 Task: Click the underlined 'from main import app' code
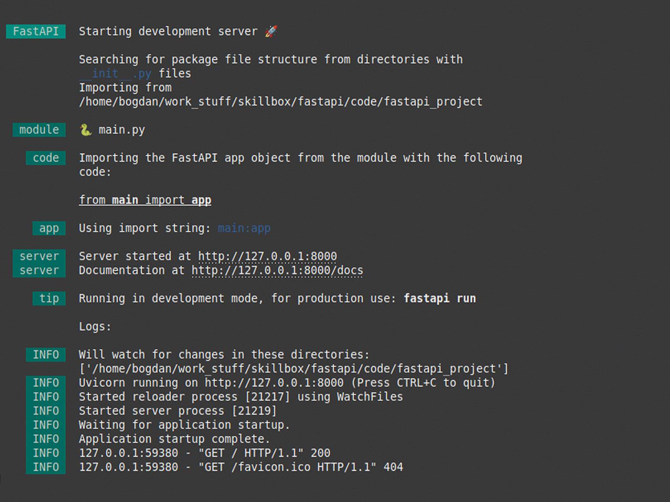click(x=145, y=200)
